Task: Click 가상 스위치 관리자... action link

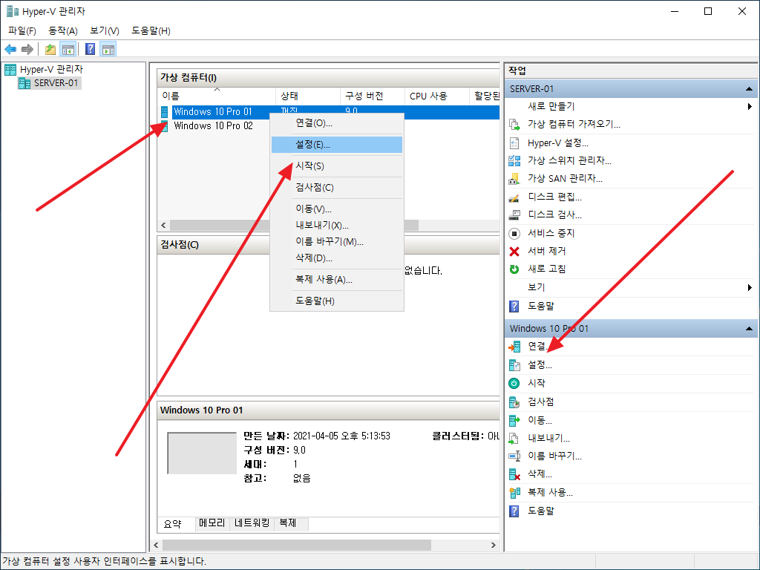Action: click(x=569, y=160)
